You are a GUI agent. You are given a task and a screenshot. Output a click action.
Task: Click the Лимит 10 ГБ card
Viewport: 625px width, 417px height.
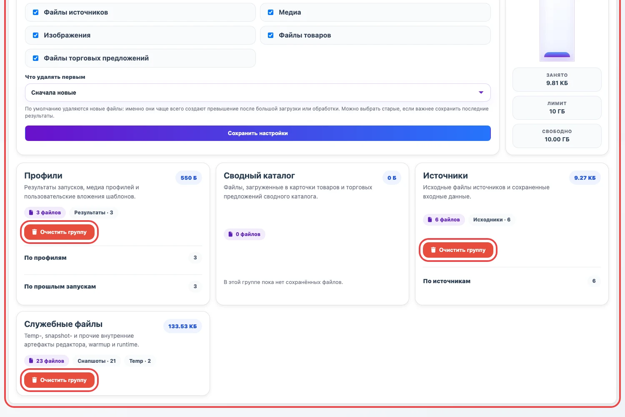[x=557, y=108]
